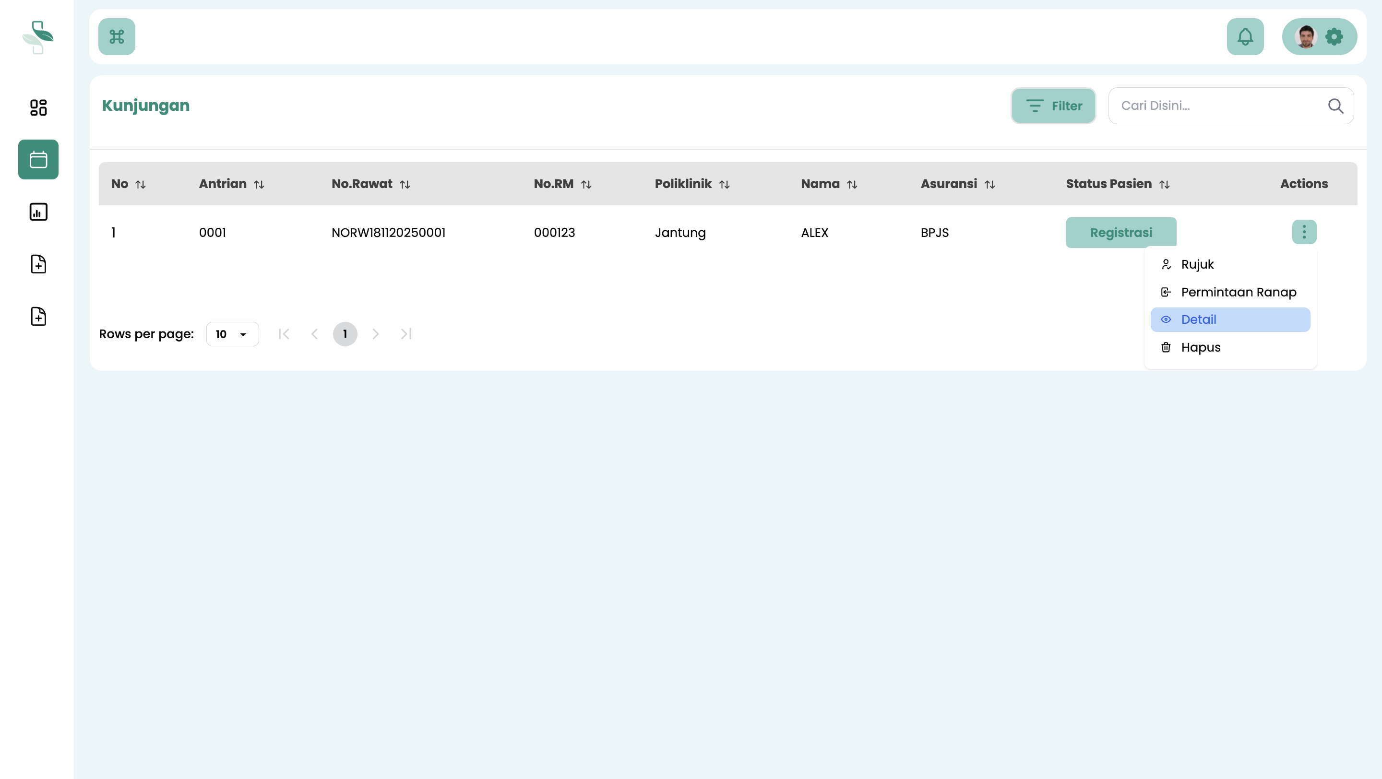Click the upper file-plus icon in sidebar
The height and width of the screenshot is (779, 1382).
coord(37,264)
